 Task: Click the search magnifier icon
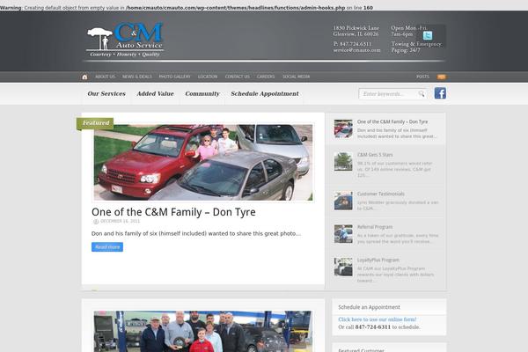click(x=422, y=93)
